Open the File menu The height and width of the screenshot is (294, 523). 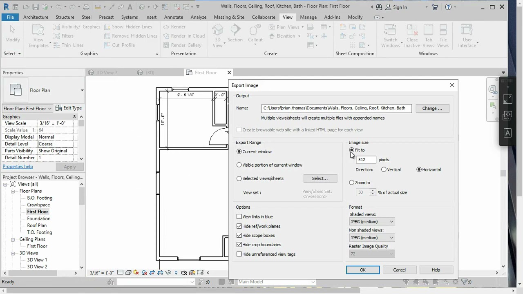click(x=10, y=17)
